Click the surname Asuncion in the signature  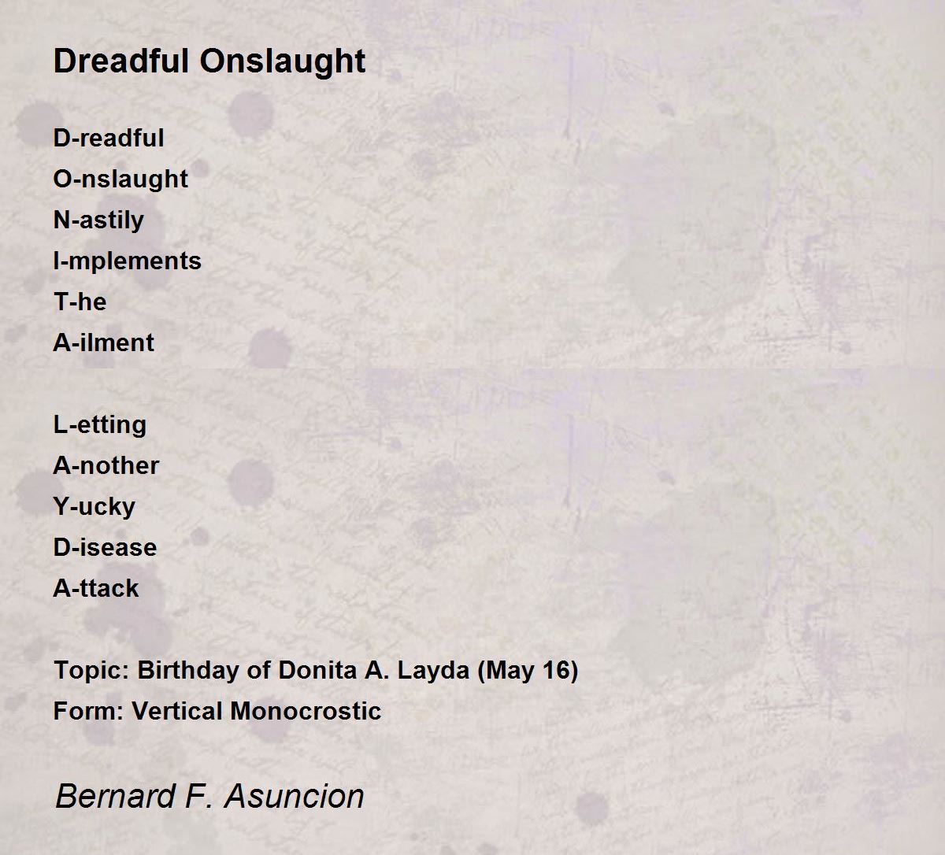coord(295,796)
